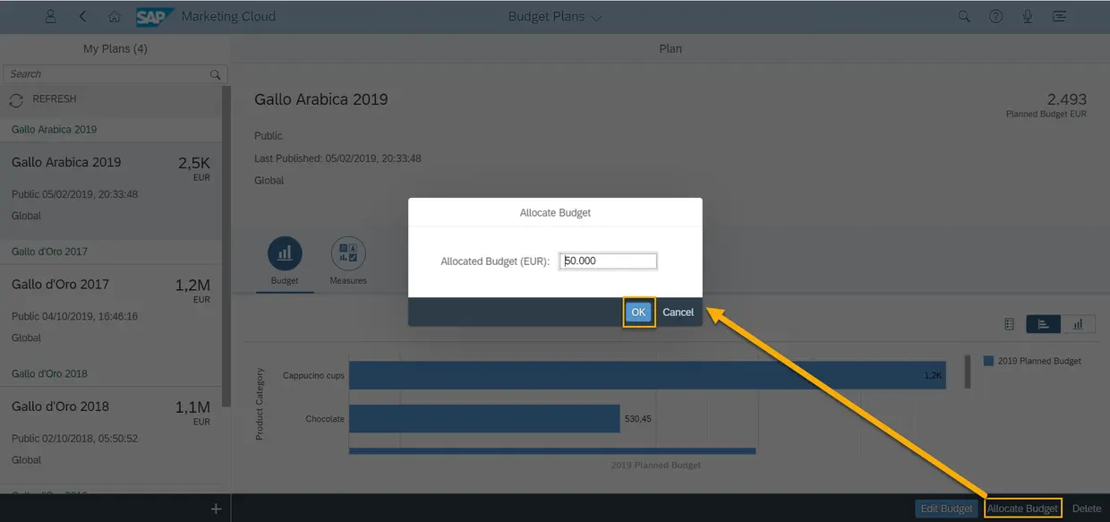Click the search icon in My Plans

click(x=215, y=74)
